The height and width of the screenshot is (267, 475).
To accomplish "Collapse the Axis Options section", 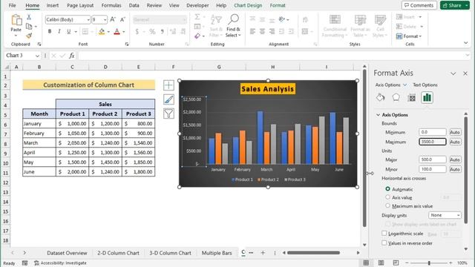I will coord(378,115).
